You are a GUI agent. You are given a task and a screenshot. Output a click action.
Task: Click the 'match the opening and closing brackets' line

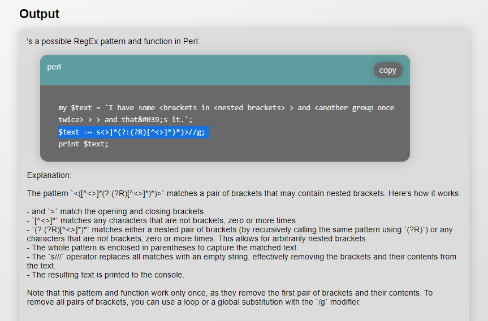(x=116, y=211)
